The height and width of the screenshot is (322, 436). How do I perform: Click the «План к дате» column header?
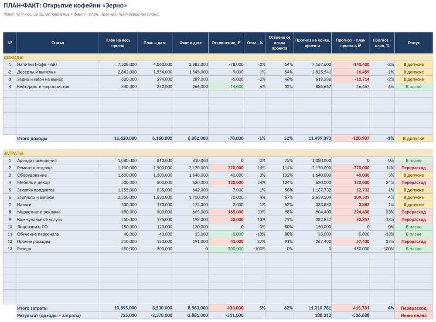pyautogui.click(x=155, y=43)
